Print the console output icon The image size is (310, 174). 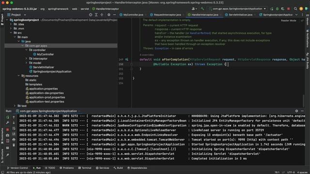click(14, 140)
